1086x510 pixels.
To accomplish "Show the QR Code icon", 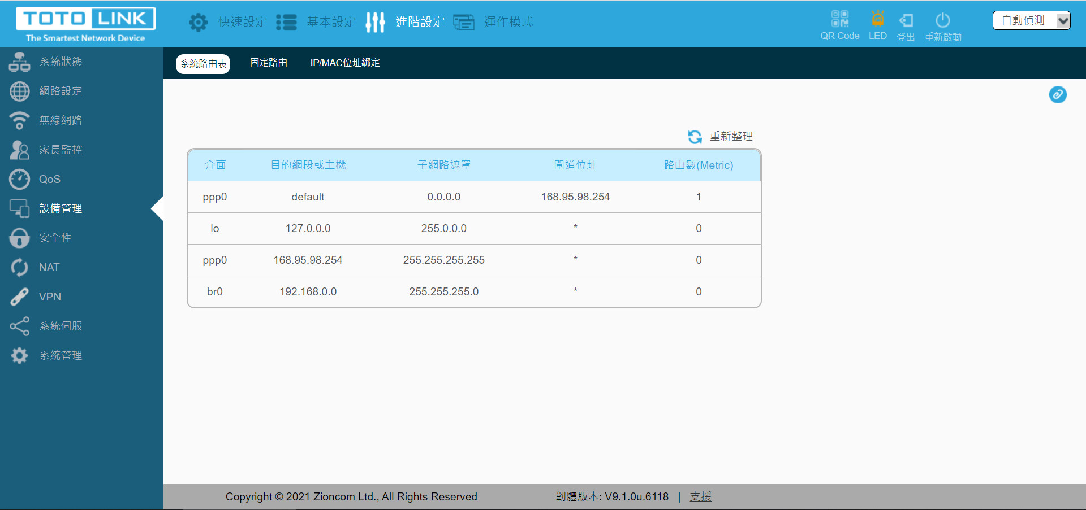I will [x=840, y=19].
